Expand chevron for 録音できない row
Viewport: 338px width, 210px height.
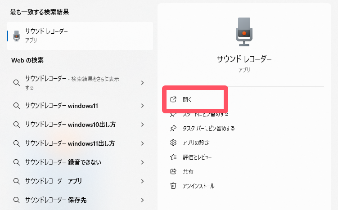click(x=142, y=162)
